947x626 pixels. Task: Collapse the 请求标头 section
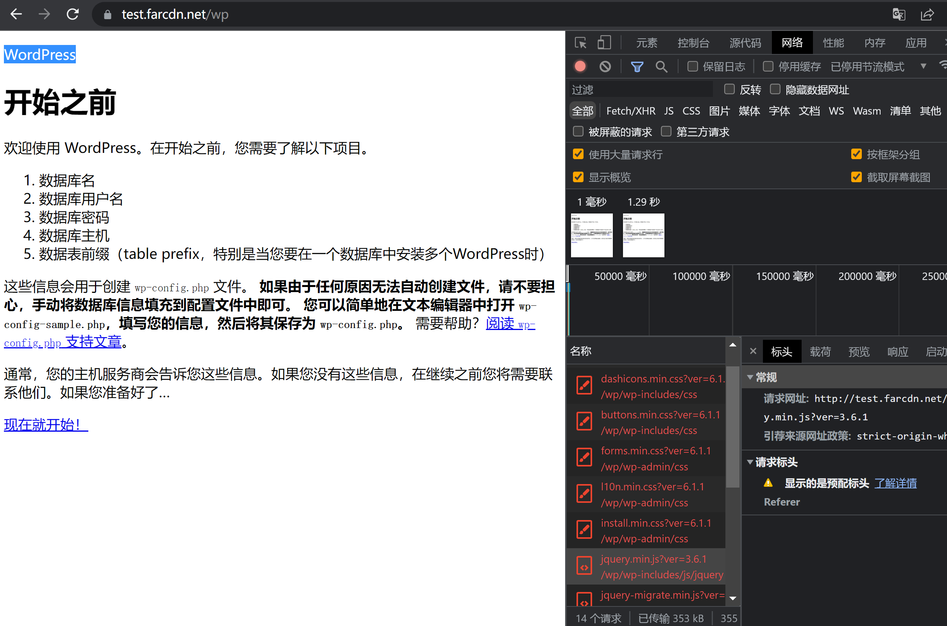(x=750, y=462)
